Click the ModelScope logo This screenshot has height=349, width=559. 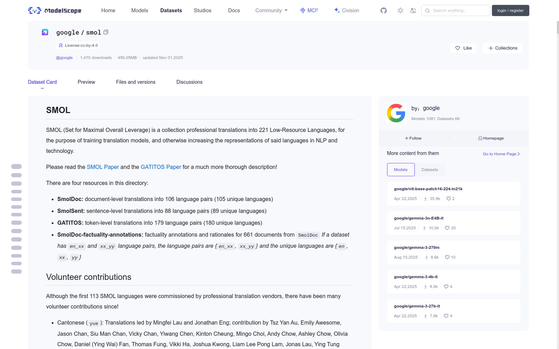pyautogui.click(x=55, y=10)
